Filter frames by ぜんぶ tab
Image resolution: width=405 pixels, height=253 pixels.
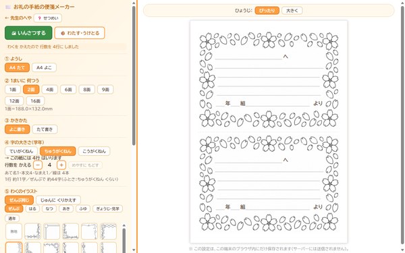(x=14, y=208)
